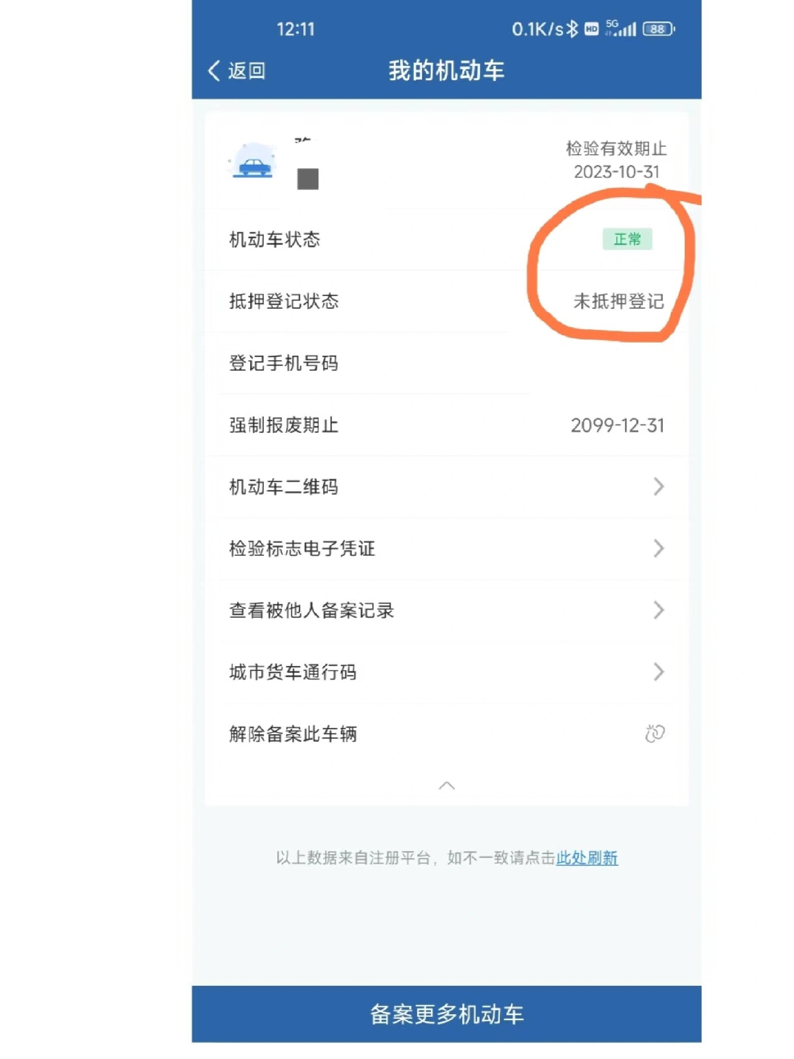Viewport: 794px width, 1059px height.
Task: Open the 查看被他人备案记录 chevron
Action: click(x=658, y=610)
